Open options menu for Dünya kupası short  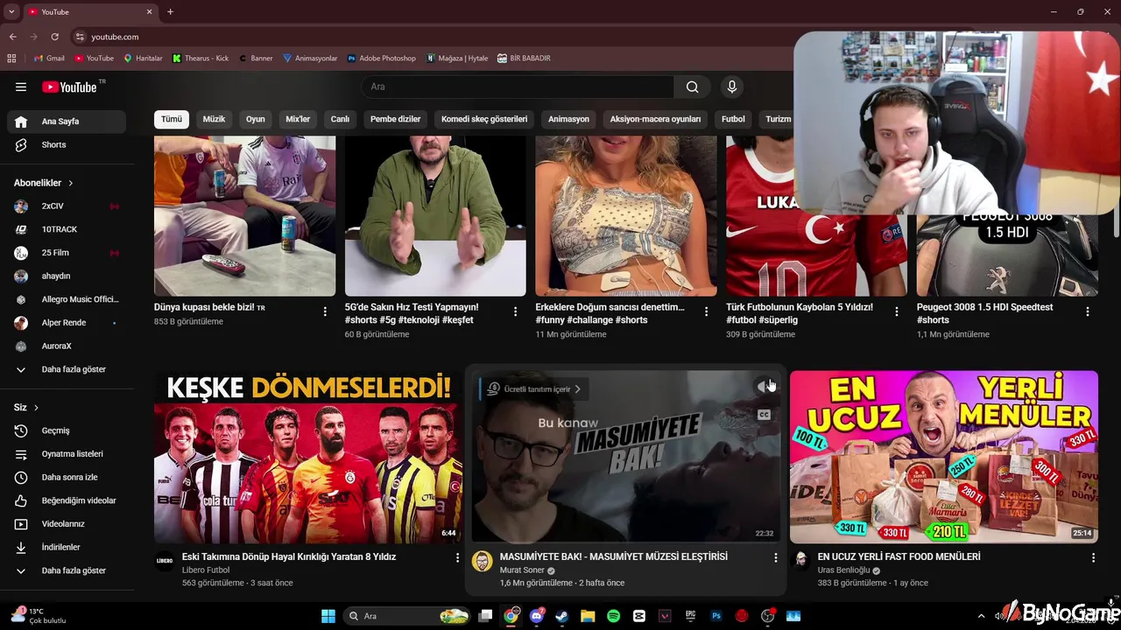click(x=325, y=311)
